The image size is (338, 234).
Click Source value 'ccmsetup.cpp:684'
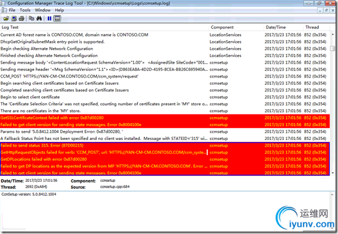114,187
